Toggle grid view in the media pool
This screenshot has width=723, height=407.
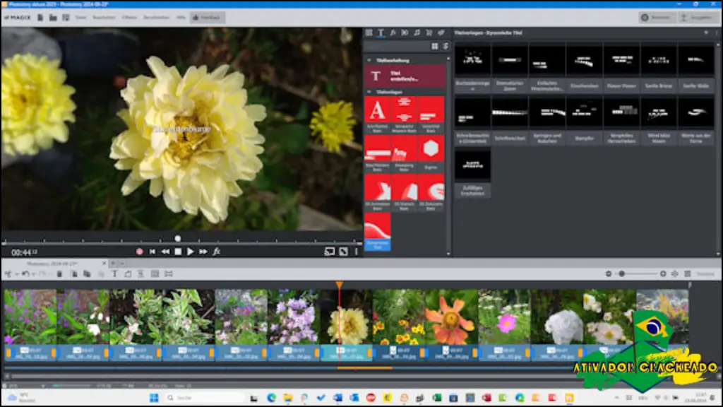point(435,46)
